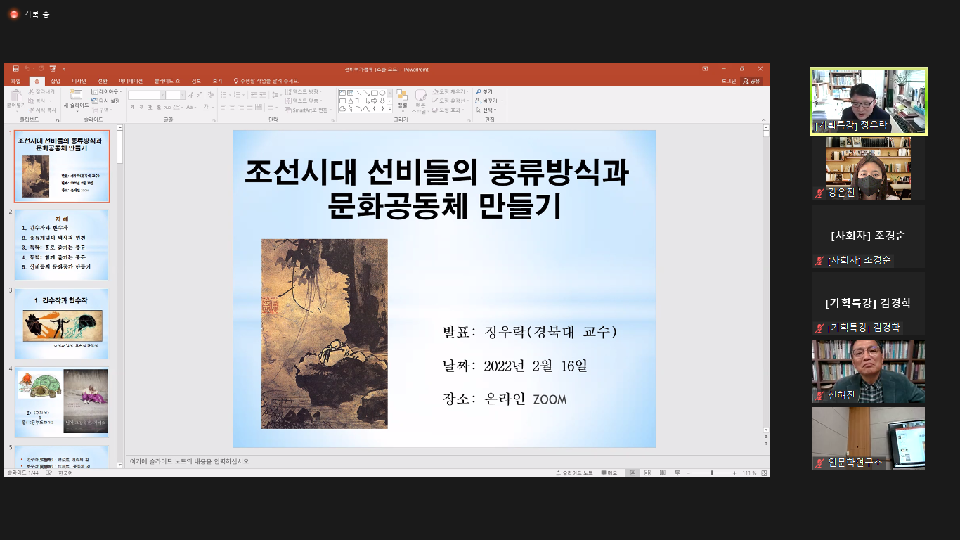Click 다시 설정 (Reset) slide button
The width and height of the screenshot is (960, 540).
(x=105, y=101)
